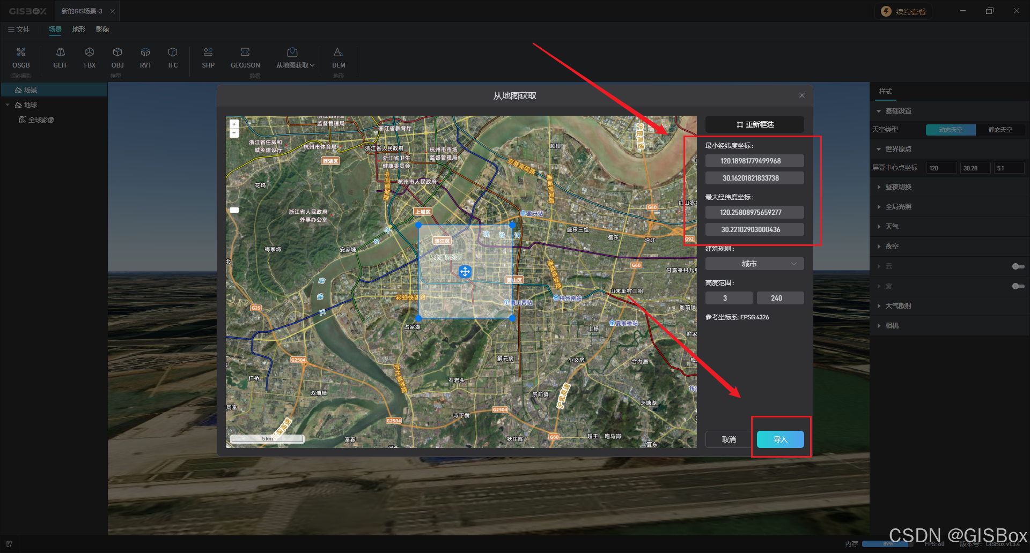Click screen center longitude field 120
The image size is (1030, 553).
point(942,168)
